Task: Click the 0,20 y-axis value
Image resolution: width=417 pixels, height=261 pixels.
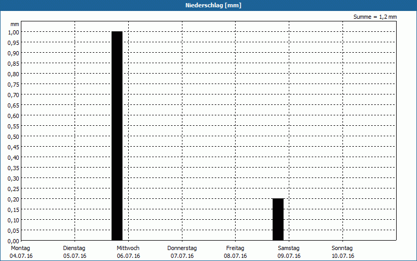Action: pyautogui.click(x=14, y=199)
